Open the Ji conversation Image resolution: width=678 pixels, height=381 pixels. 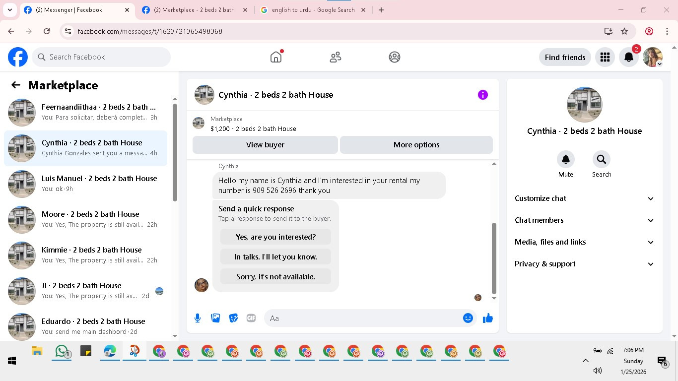[x=85, y=291]
